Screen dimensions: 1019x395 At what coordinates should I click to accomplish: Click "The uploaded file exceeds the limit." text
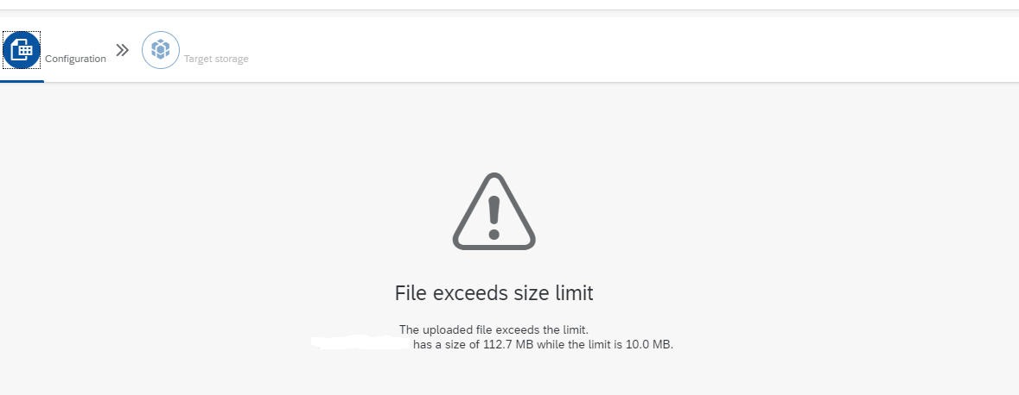(x=494, y=329)
